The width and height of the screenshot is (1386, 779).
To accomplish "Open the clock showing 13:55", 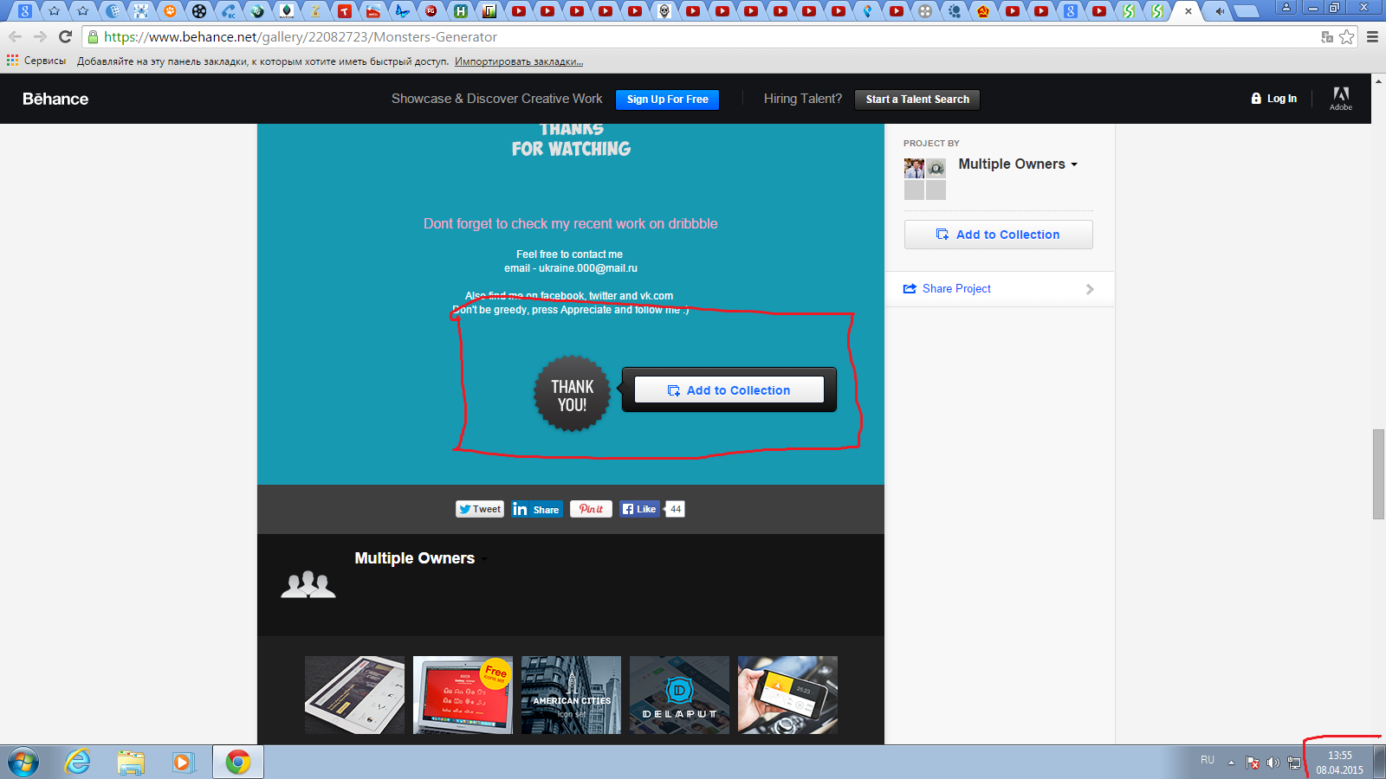I will coord(1339,763).
